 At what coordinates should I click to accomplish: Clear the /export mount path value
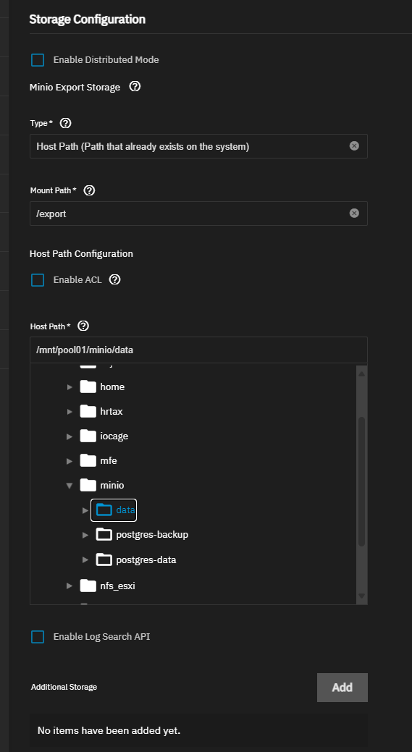(x=354, y=214)
